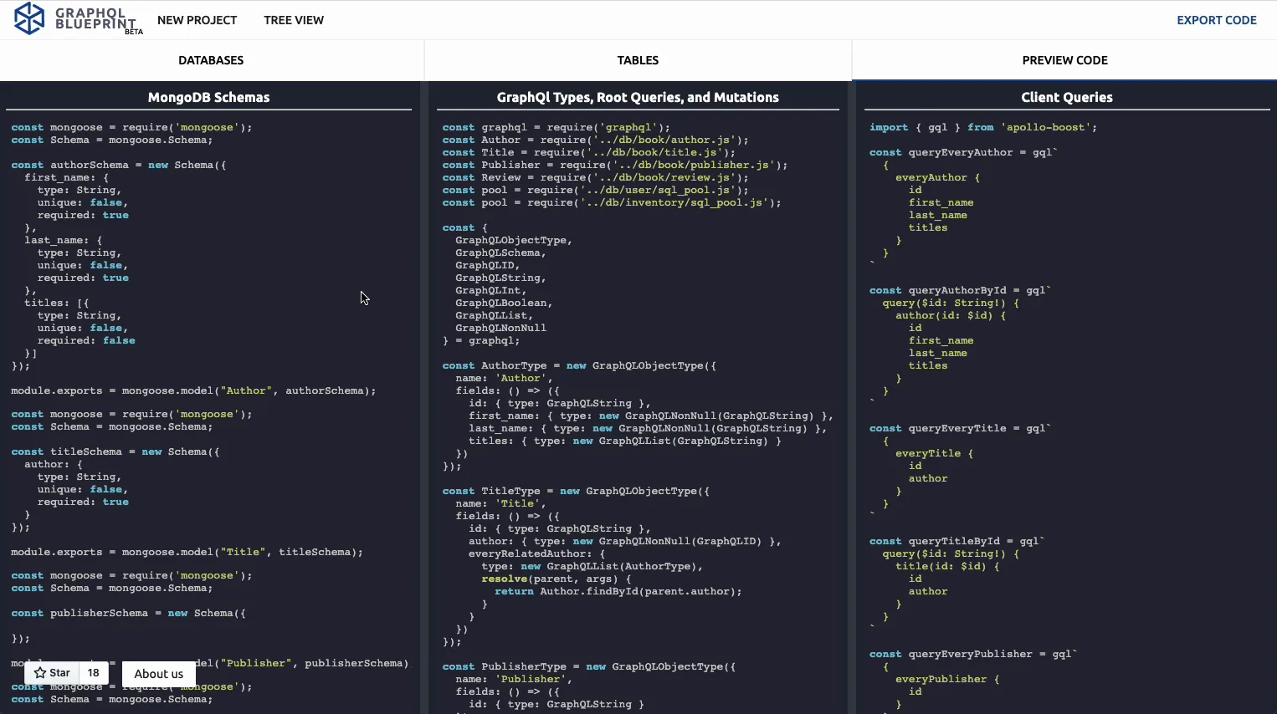
Task: Click 'const queryTitleById = gql`' line
Action: click(x=957, y=542)
